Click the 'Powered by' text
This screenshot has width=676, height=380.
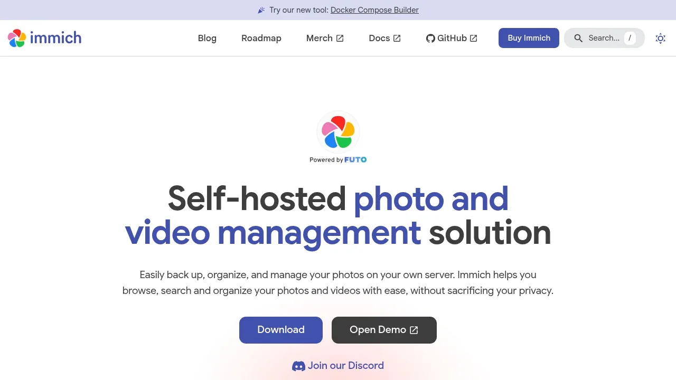(x=326, y=160)
